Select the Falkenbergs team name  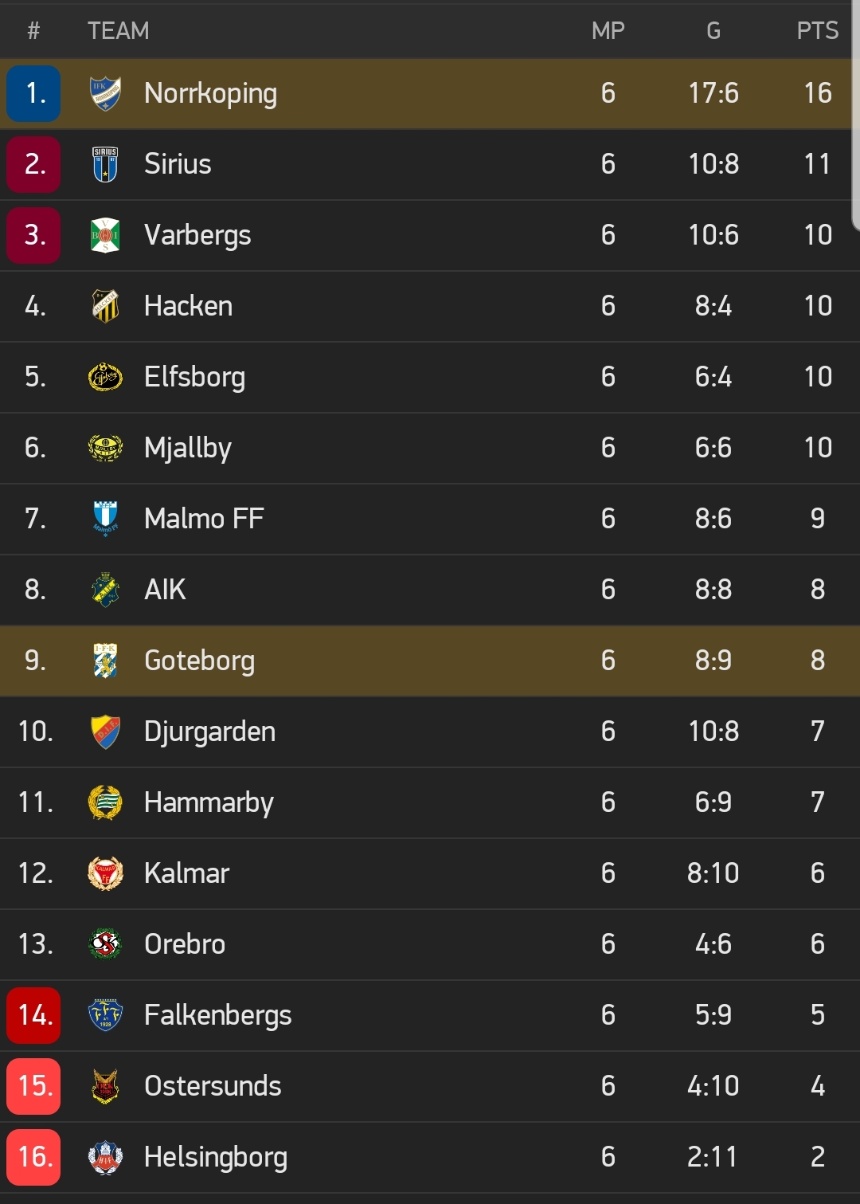[217, 1015]
